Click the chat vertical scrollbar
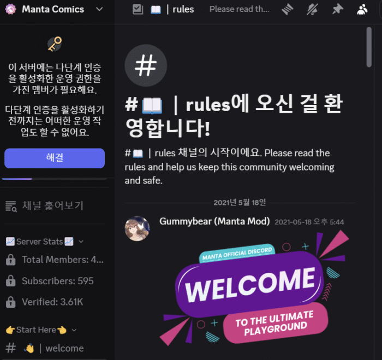 tap(369, 47)
